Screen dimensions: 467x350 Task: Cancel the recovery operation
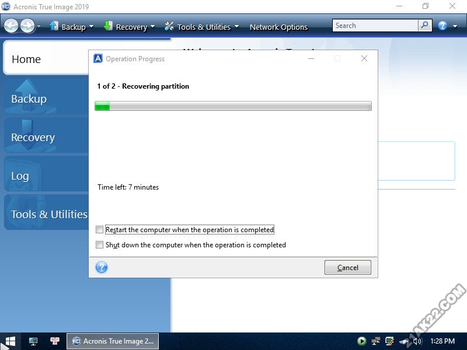click(347, 267)
